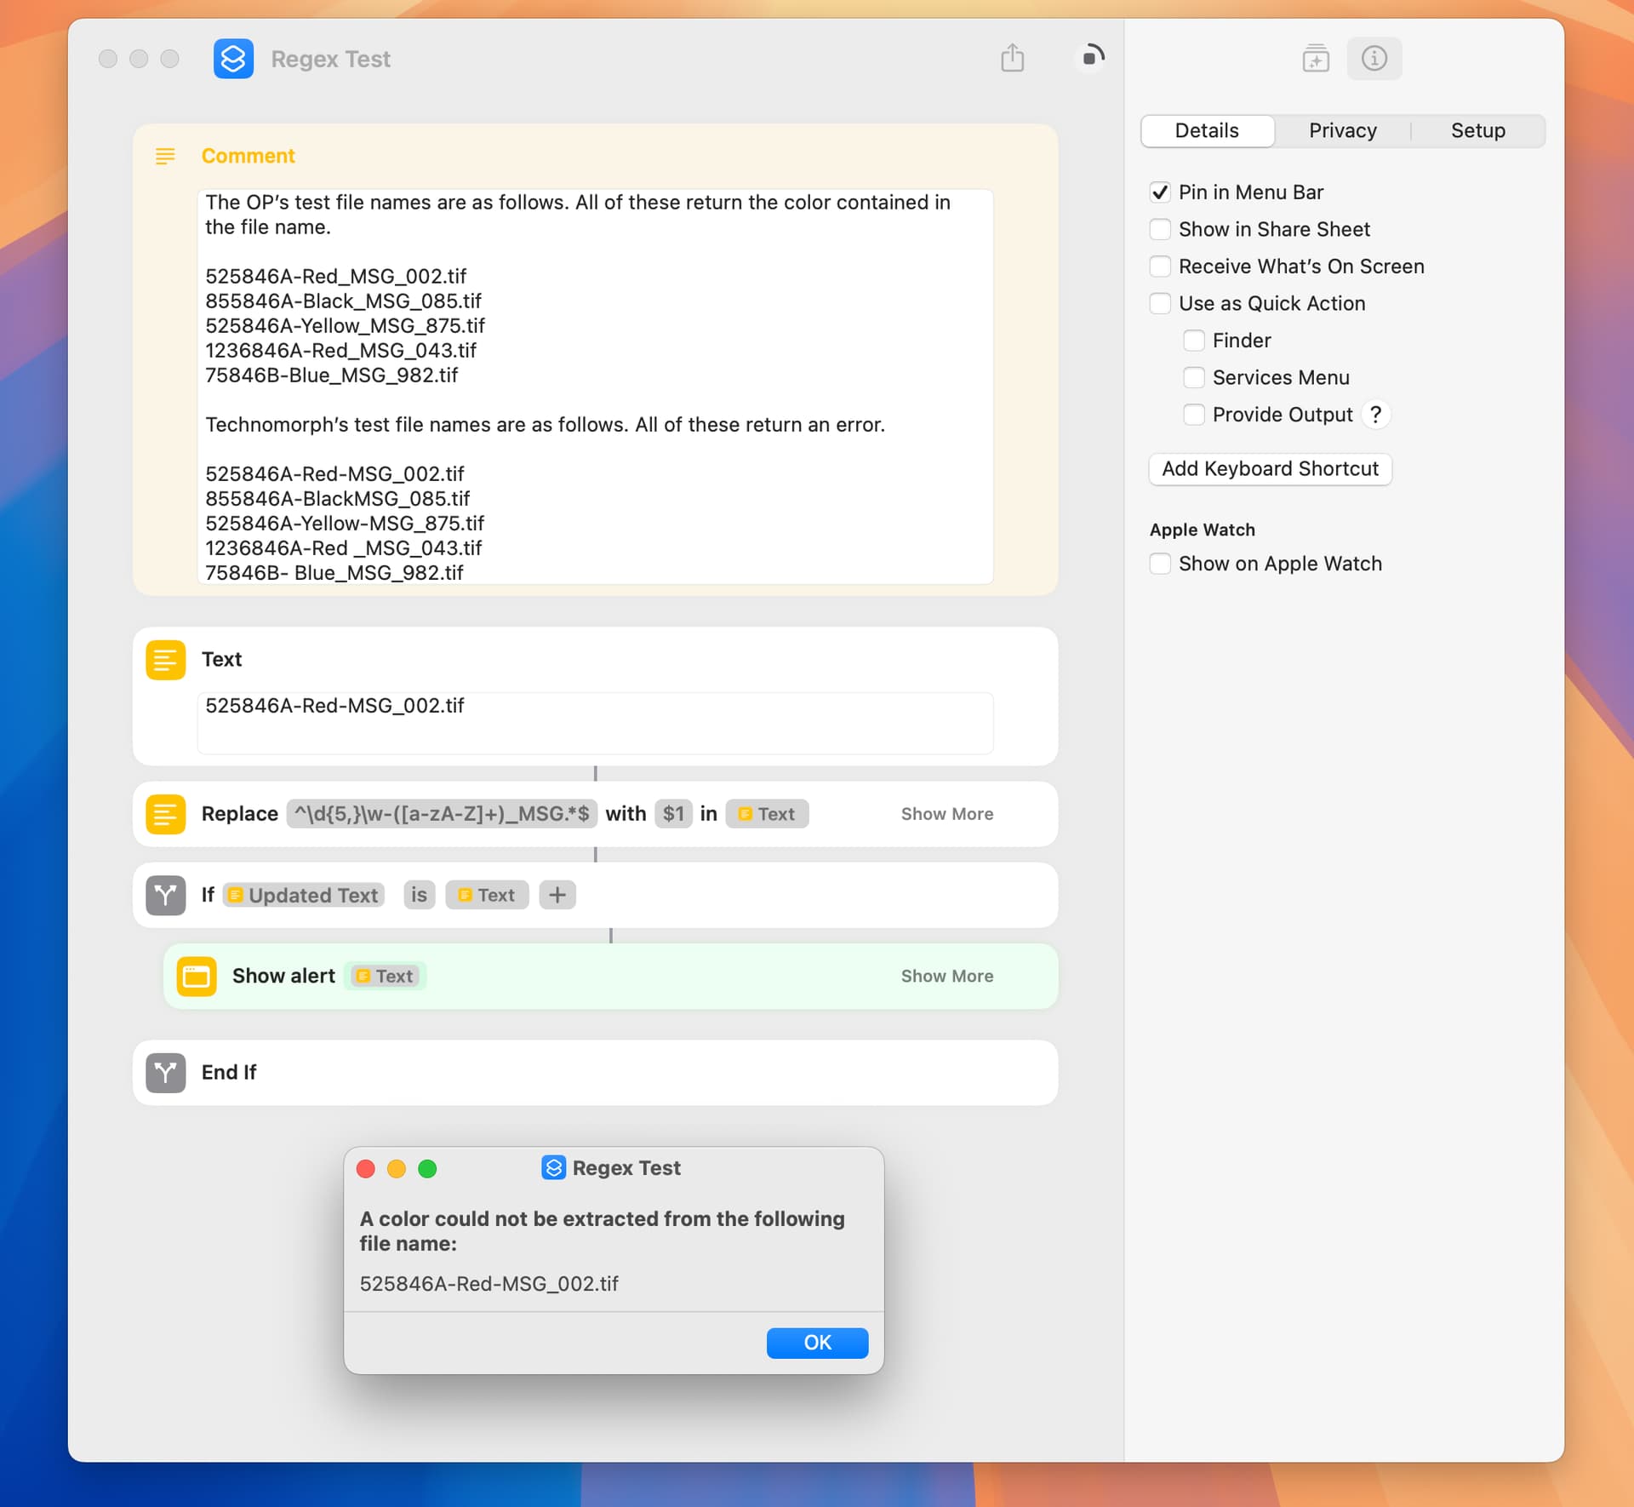Enable Use as Quick Action
The image size is (1634, 1507).
click(1160, 303)
